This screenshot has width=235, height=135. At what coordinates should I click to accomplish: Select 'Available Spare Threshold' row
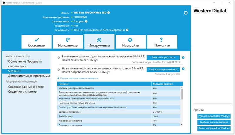pyautogui.click(x=119, y=121)
